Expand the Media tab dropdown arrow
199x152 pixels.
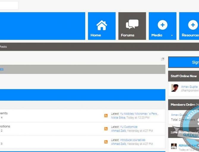[x=172, y=35]
